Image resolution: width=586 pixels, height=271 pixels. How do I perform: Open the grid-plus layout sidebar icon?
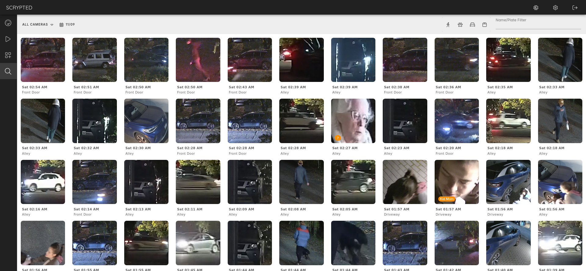[x=8, y=55]
